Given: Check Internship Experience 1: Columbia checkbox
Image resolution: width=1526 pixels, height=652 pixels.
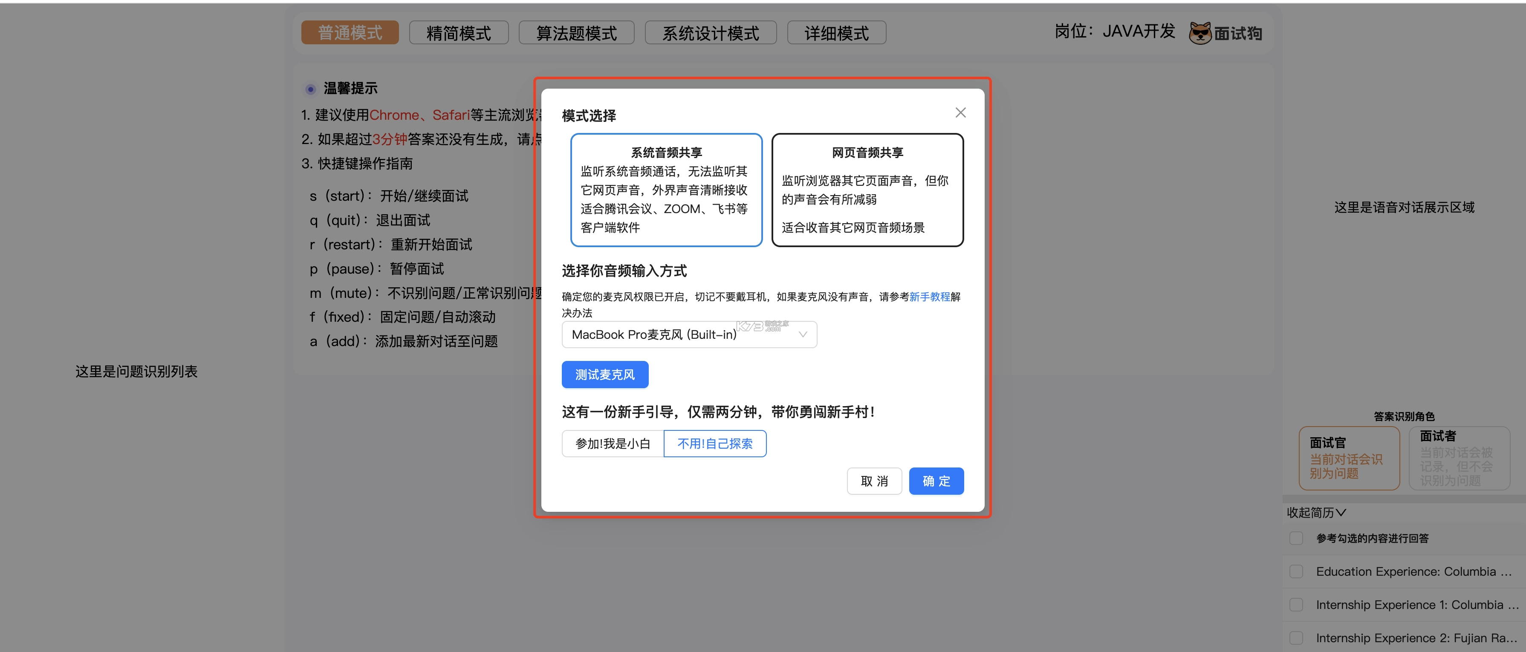Looking at the screenshot, I should pos(1297,604).
